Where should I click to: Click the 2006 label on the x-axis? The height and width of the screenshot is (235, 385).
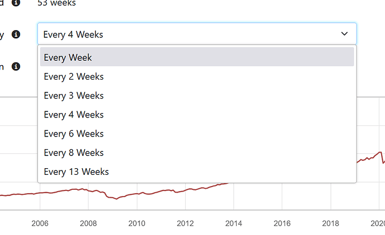click(x=40, y=223)
